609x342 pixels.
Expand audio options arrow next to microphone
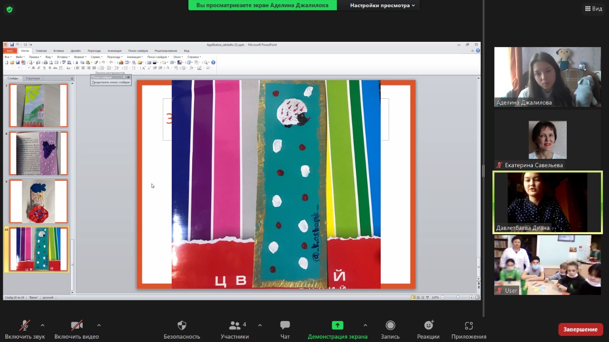point(42,325)
